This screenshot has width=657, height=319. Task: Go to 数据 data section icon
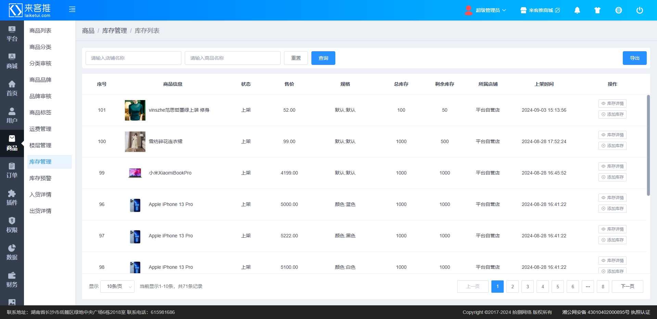click(12, 252)
